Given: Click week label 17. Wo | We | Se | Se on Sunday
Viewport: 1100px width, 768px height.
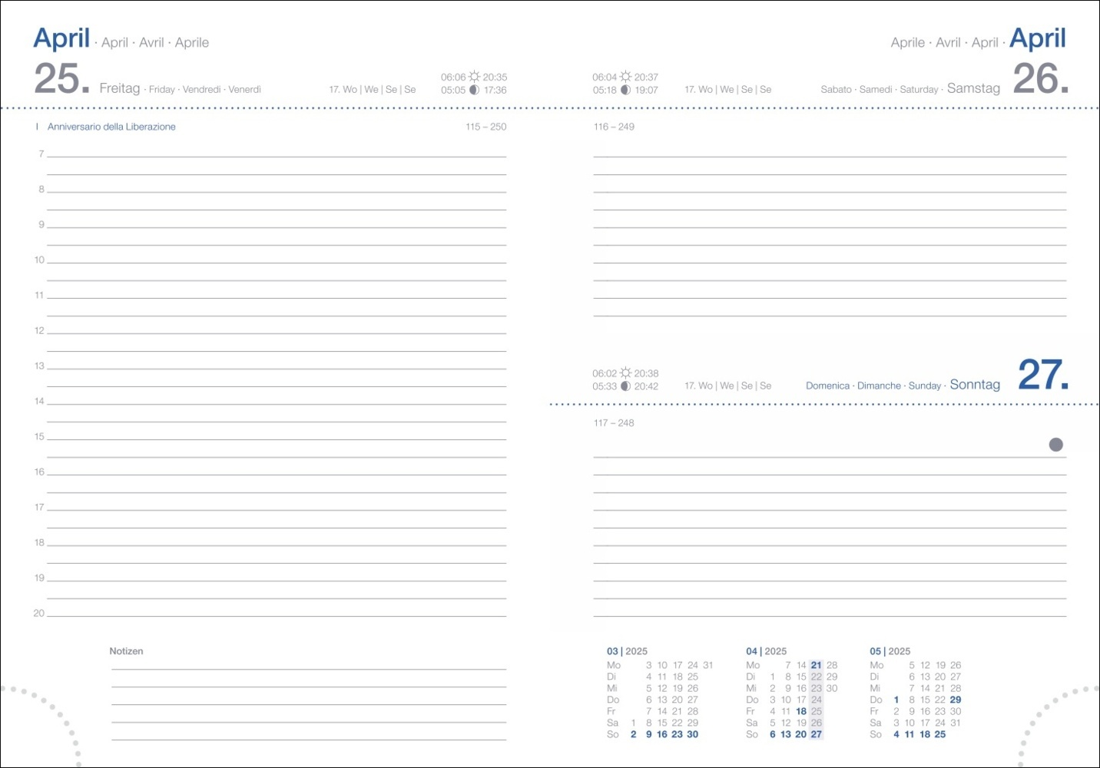Looking at the screenshot, I should coord(728,386).
